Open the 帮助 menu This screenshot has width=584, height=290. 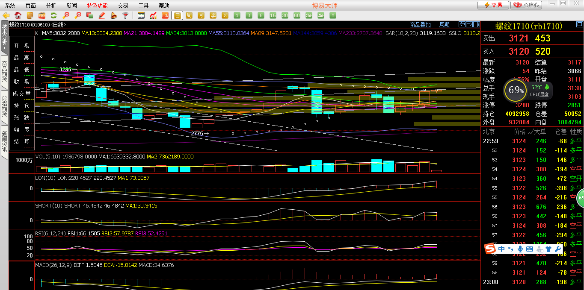[x=164, y=6]
